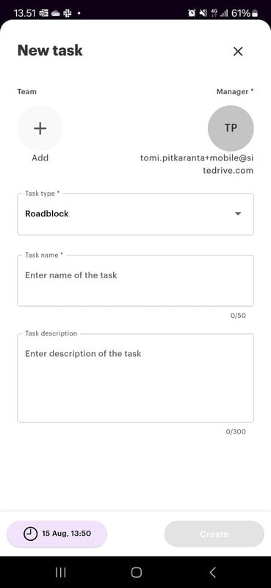Screen dimensions: 271x588
Task: Open the 15 Aug, 13:50 date picker
Action: click(x=57, y=534)
